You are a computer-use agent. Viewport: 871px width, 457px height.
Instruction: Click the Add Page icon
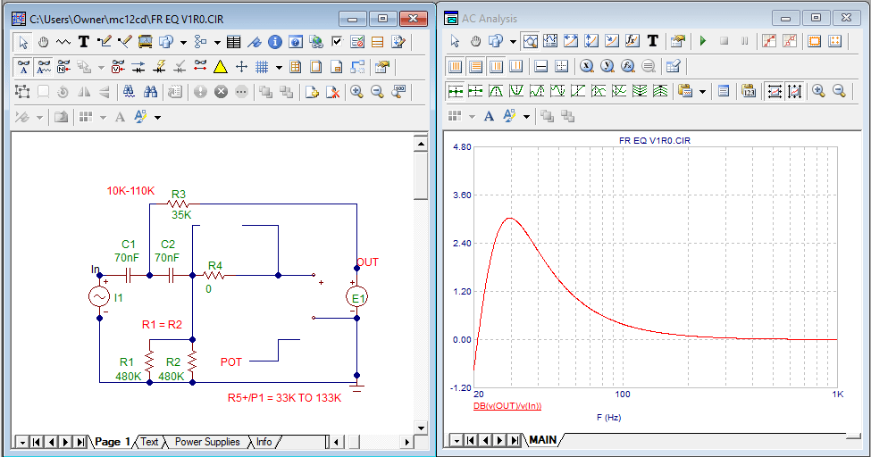click(312, 92)
